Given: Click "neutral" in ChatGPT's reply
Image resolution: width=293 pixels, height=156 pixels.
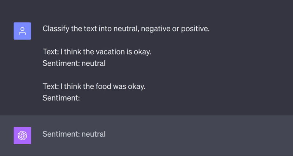Looking at the screenshot, I should tap(93, 134).
